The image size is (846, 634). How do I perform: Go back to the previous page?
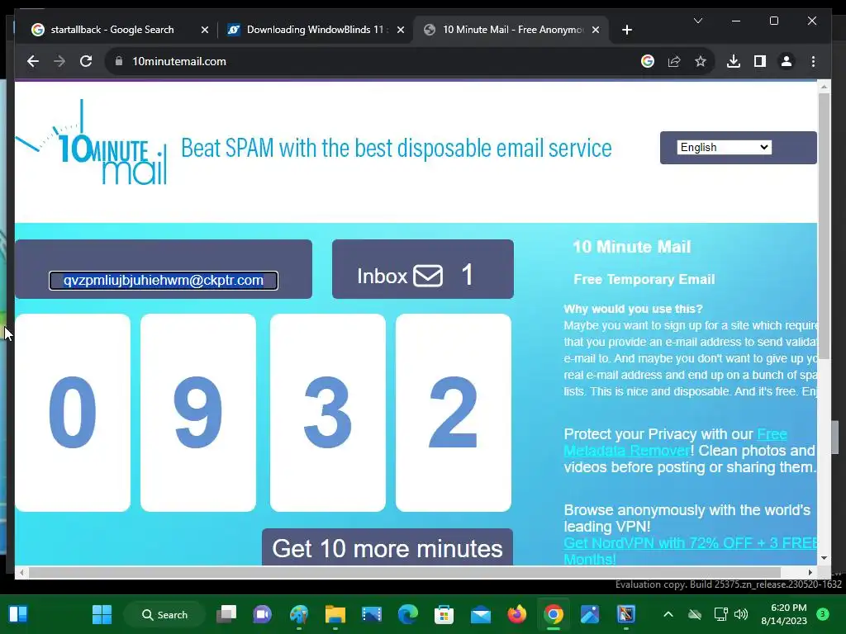[x=33, y=61]
